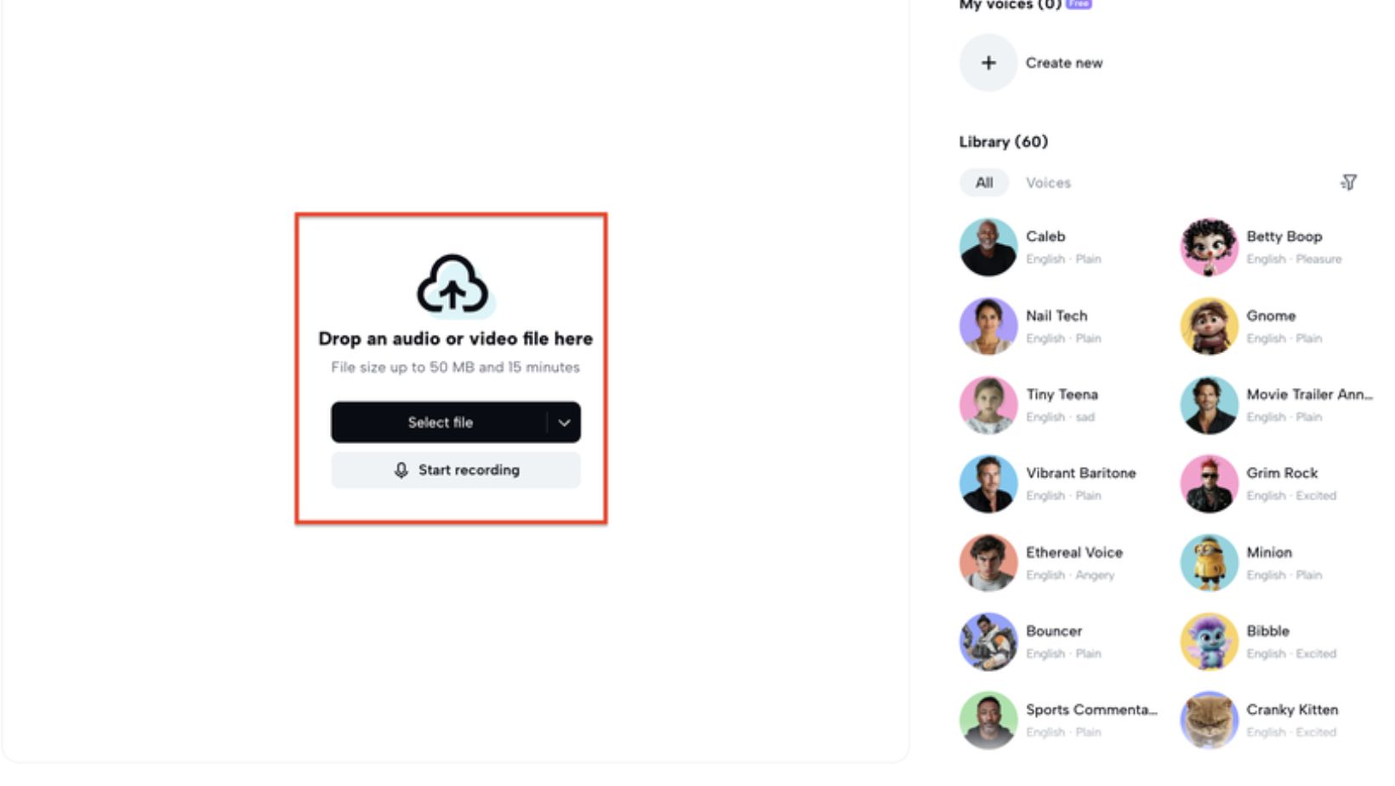Click the Gnome voice name
This screenshot has width=1395, height=786.
1271,316
